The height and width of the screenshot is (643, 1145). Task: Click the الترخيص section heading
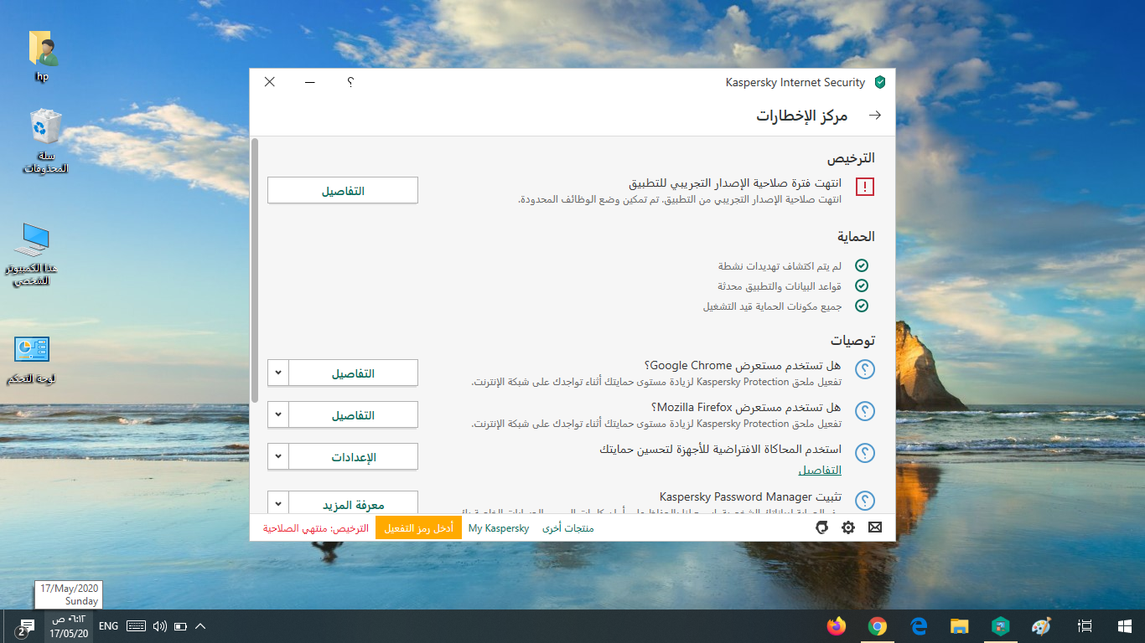click(x=851, y=157)
